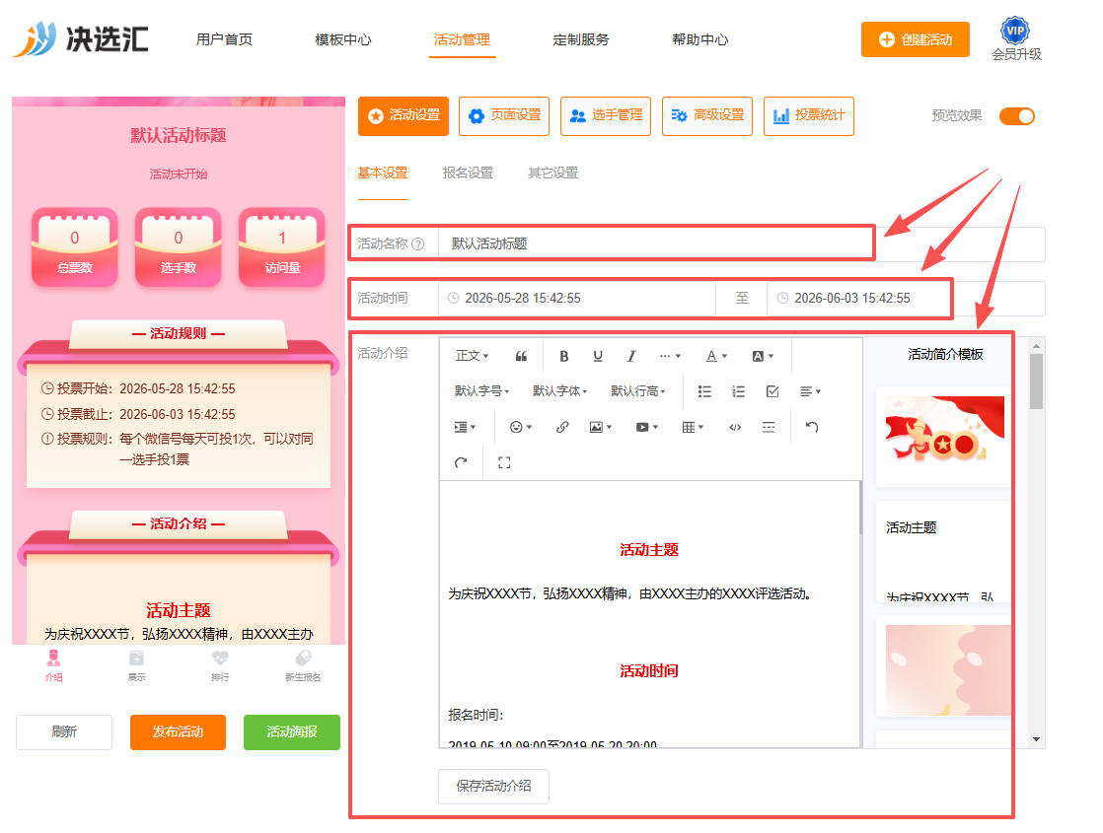This screenshot has height=833, width=1103.
Task: Turn off the 预览效果 switch
Action: coord(1016,116)
